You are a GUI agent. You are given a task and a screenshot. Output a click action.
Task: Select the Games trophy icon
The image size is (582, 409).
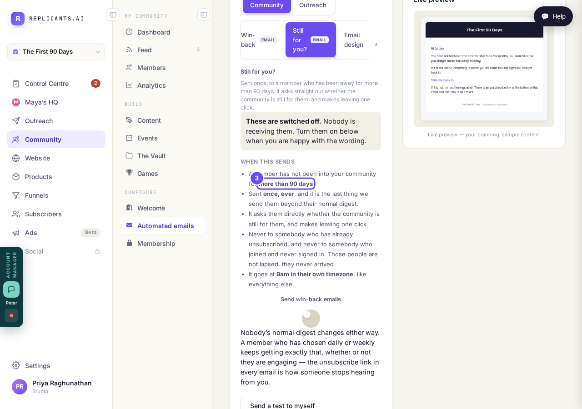(129, 173)
